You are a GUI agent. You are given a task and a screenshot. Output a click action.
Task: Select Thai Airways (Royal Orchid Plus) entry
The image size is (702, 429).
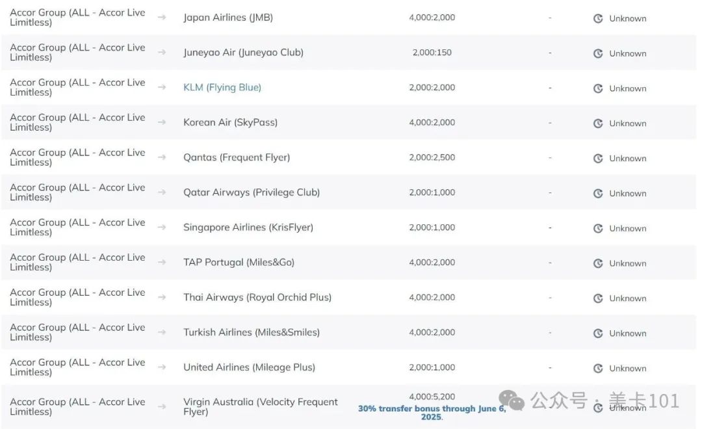coord(257,297)
